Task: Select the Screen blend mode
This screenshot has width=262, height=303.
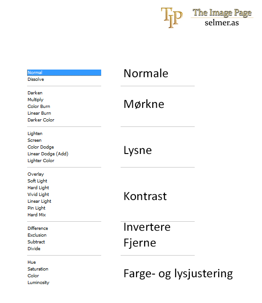Action: coord(34,140)
